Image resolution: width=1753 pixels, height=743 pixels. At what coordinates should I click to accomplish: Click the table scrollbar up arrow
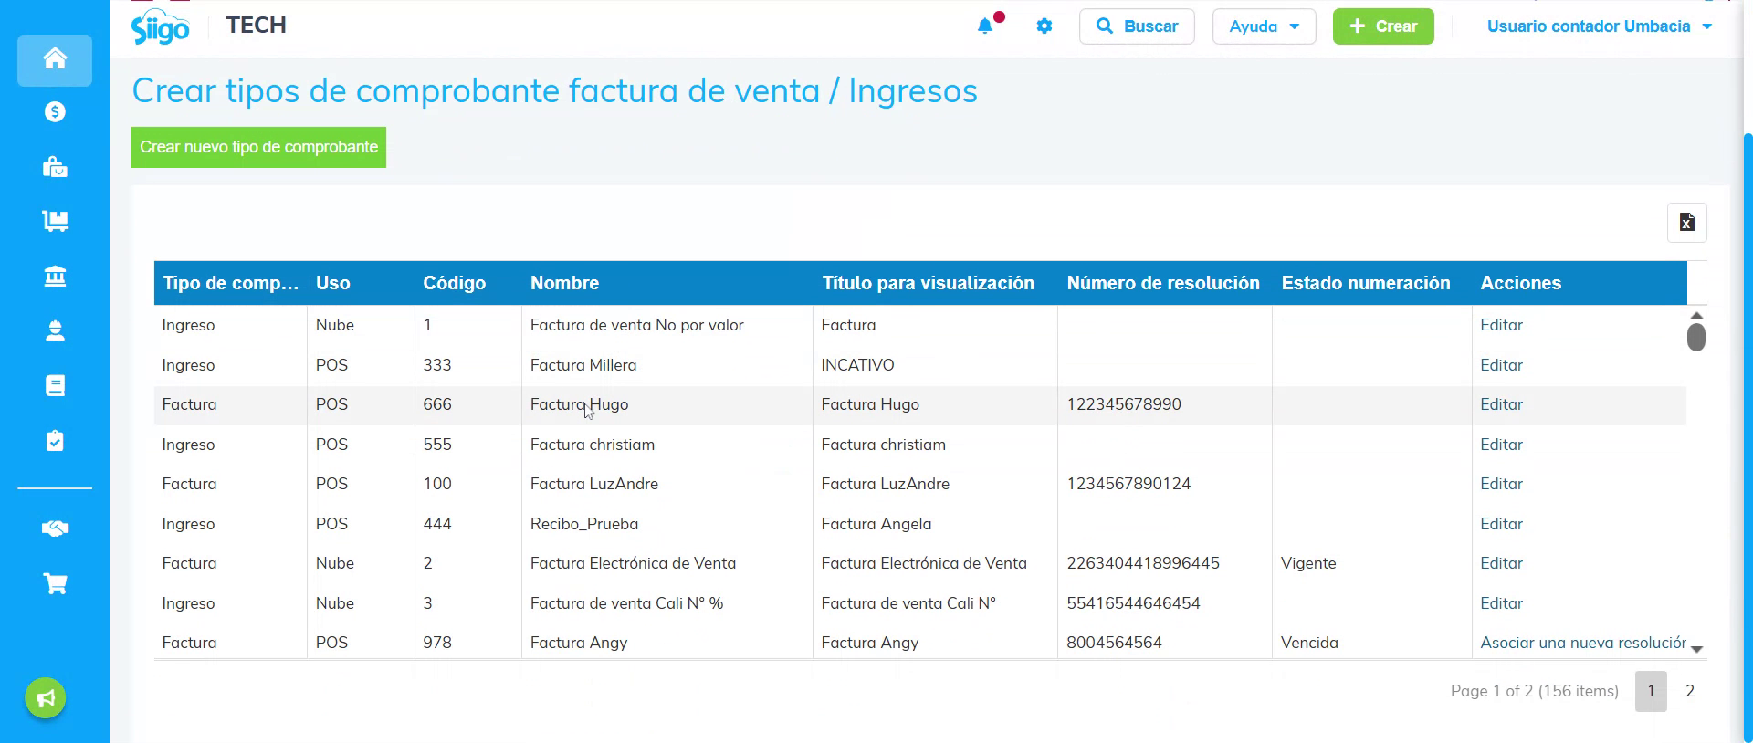[x=1696, y=315]
